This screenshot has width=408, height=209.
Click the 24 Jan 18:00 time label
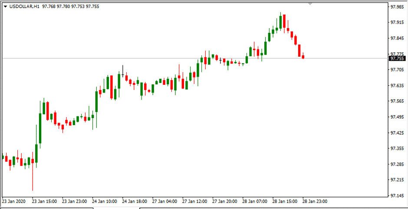[135, 201]
